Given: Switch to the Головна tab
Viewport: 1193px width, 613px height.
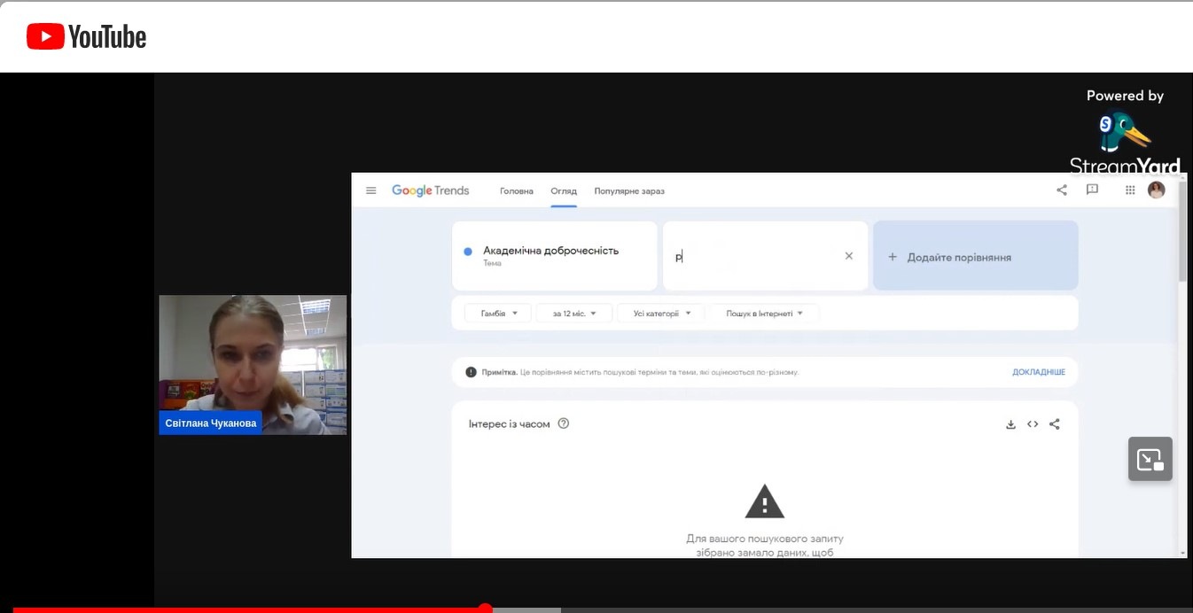Looking at the screenshot, I should [517, 191].
